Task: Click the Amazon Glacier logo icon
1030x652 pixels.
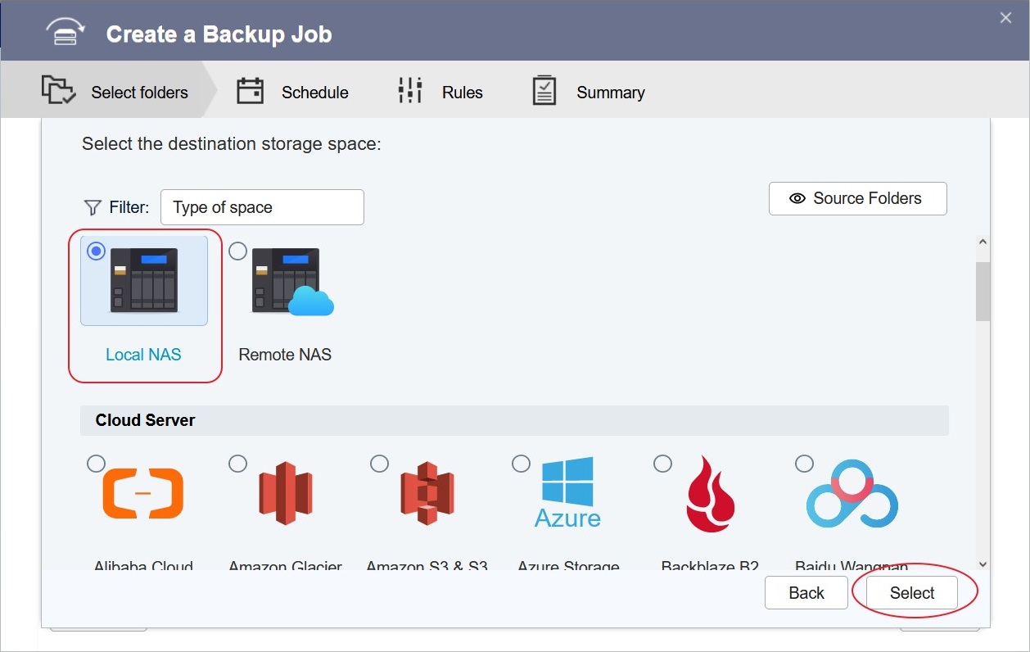Action: [285, 493]
